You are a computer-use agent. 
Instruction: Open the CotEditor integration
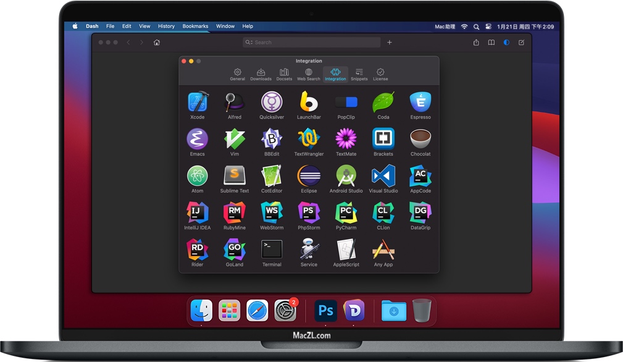[272, 175]
